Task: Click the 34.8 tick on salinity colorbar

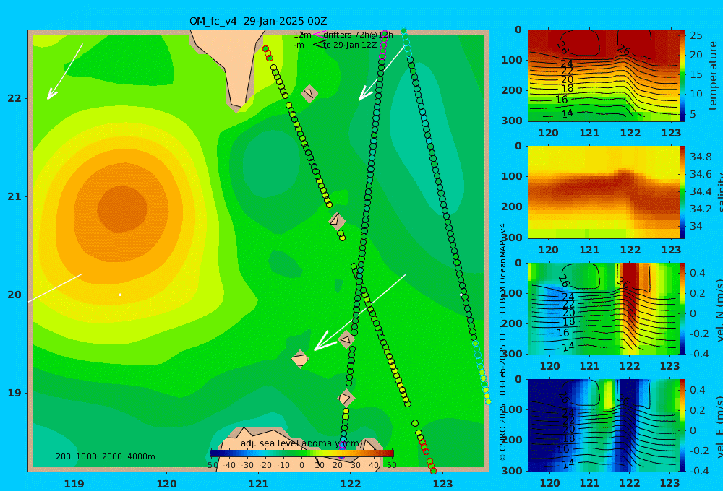Action: tap(701, 157)
